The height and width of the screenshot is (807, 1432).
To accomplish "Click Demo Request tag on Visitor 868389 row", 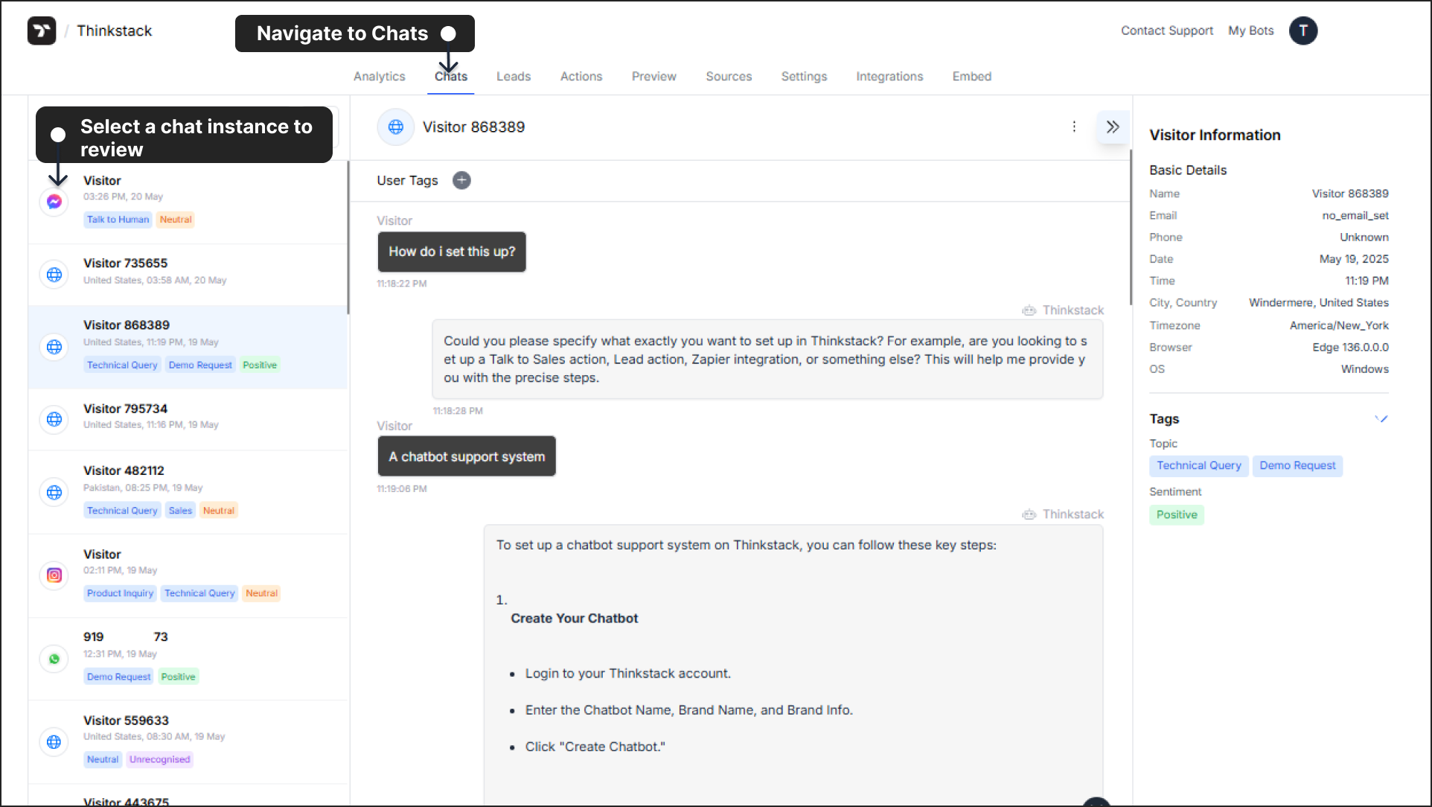I will coord(200,365).
